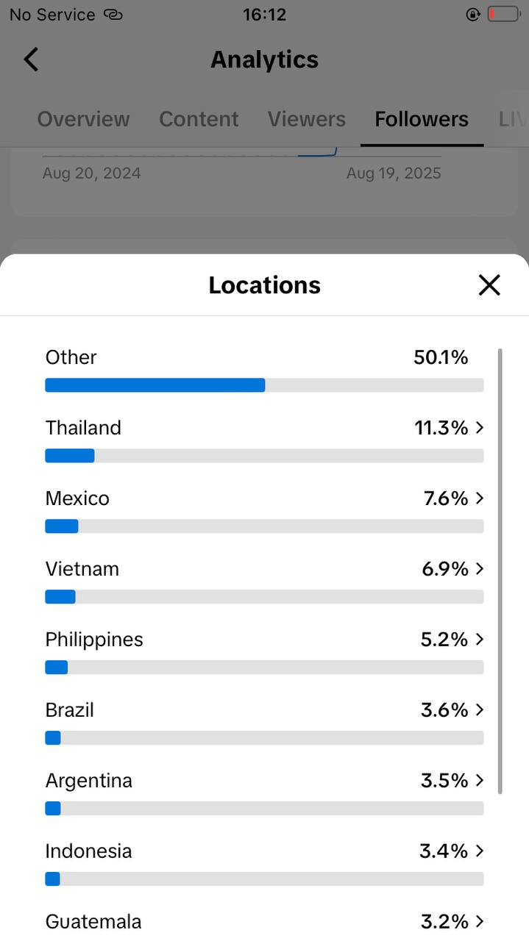Select the Followers tab
Image resolution: width=529 pixels, height=941 pixels.
tap(422, 119)
